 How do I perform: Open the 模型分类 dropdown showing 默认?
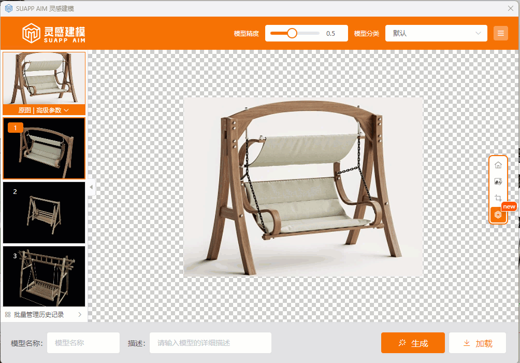tap(436, 33)
